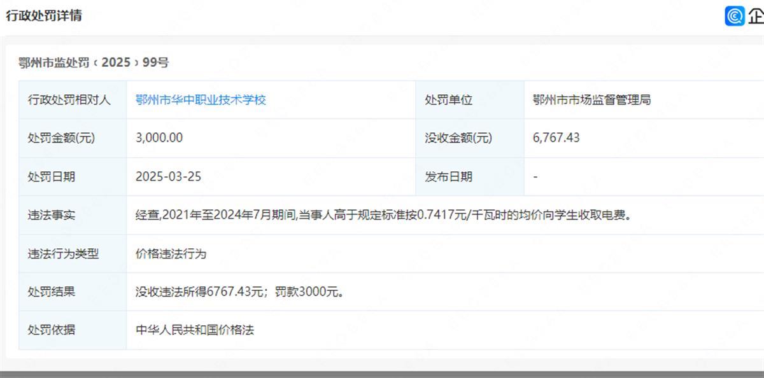Click the 没收金额(元) label cell
The image size is (764, 378).
coord(458,138)
